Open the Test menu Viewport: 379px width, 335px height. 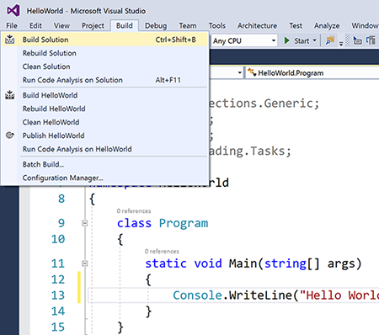click(296, 25)
